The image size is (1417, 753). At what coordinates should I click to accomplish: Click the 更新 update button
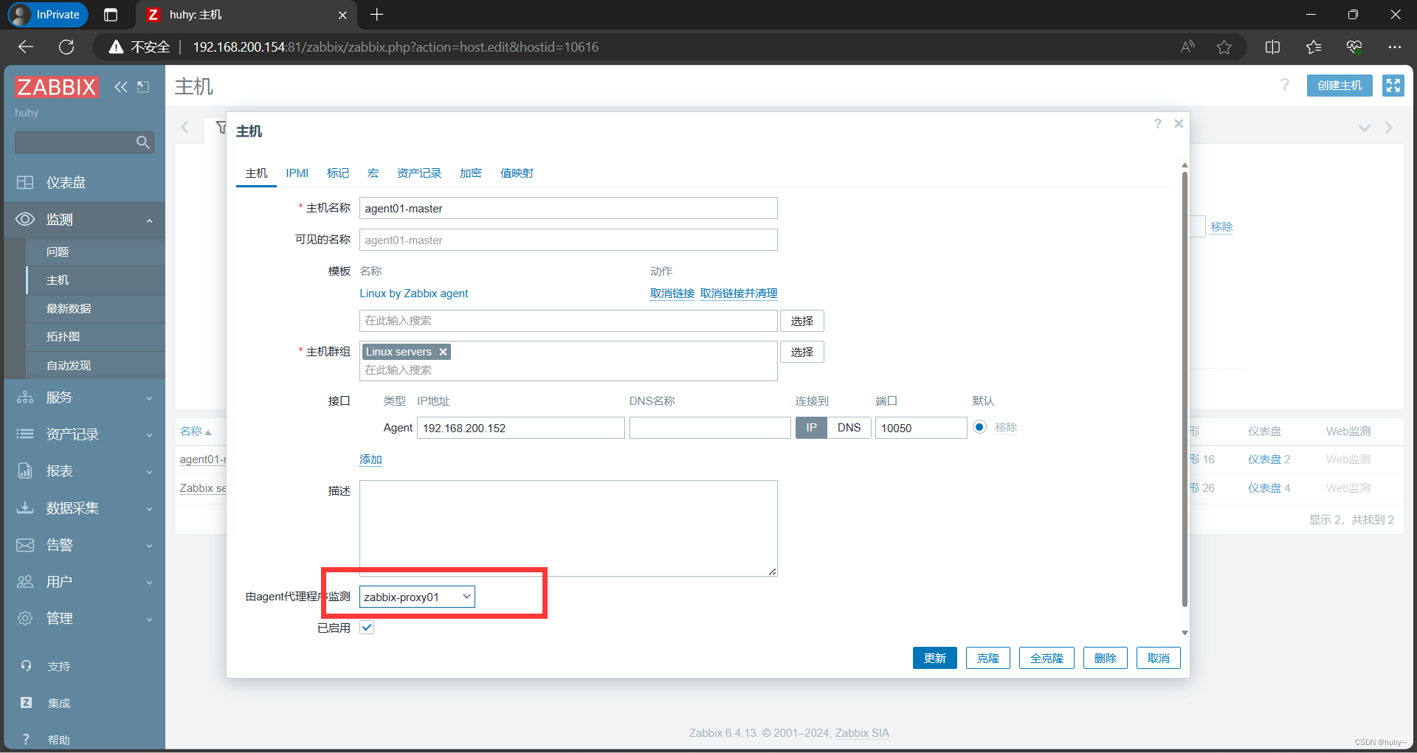point(935,658)
